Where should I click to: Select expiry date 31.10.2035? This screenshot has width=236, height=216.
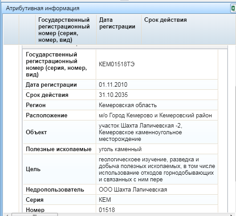point(113,95)
